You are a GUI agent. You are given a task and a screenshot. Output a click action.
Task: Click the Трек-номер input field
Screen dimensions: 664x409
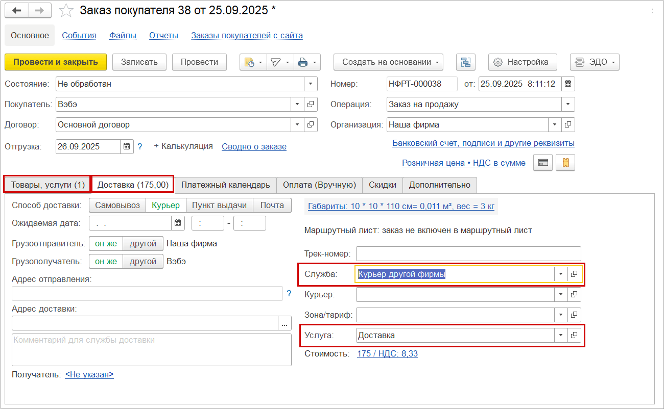coord(468,253)
